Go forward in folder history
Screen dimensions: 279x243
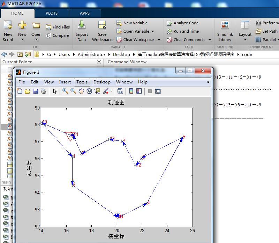[12, 54]
